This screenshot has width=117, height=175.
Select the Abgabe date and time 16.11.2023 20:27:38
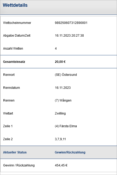click(x=69, y=36)
